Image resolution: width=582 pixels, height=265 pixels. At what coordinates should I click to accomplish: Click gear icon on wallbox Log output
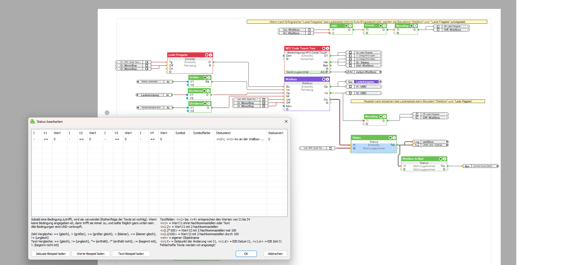pos(447,142)
